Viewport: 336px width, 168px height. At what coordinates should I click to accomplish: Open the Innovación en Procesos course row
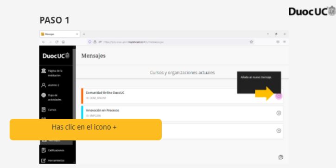pos(182,113)
